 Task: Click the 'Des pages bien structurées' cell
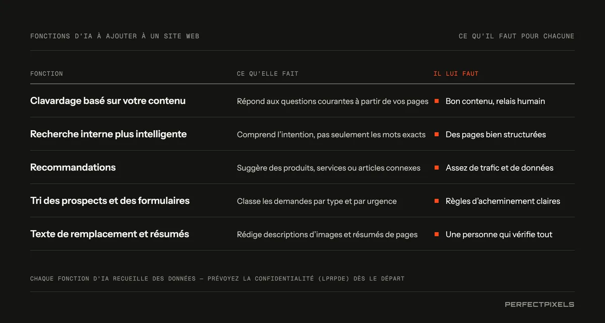[x=496, y=135]
